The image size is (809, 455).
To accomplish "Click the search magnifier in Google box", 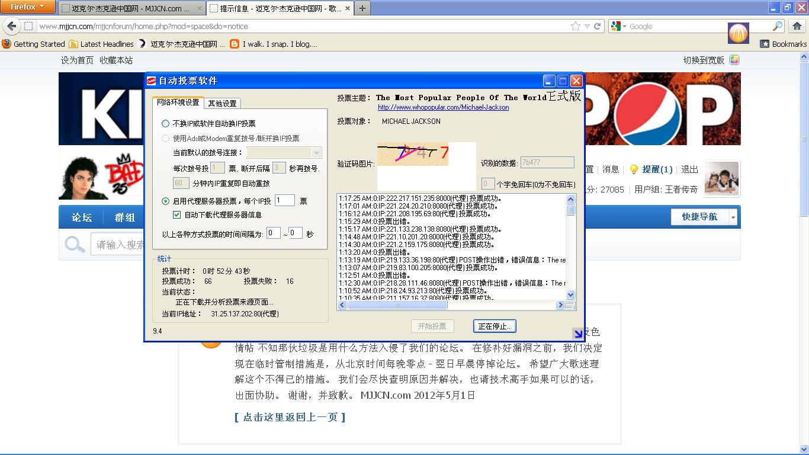I will (x=778, y=26).
